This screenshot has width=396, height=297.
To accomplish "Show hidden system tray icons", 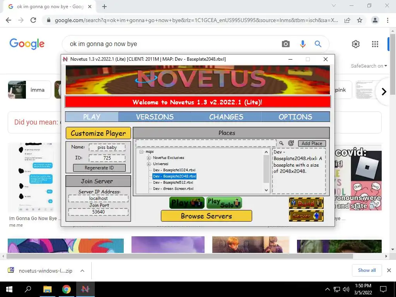I will [x=327, y=289].
